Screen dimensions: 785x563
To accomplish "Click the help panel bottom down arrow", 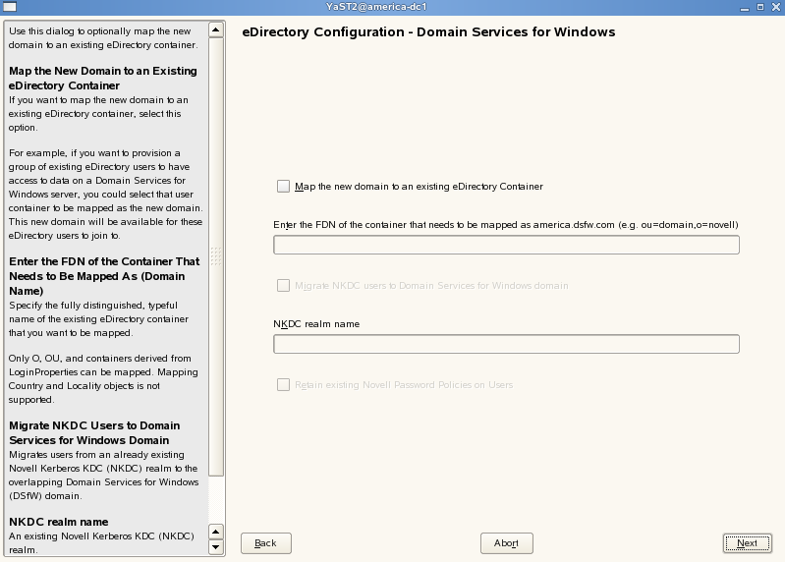I will [216, 547].
